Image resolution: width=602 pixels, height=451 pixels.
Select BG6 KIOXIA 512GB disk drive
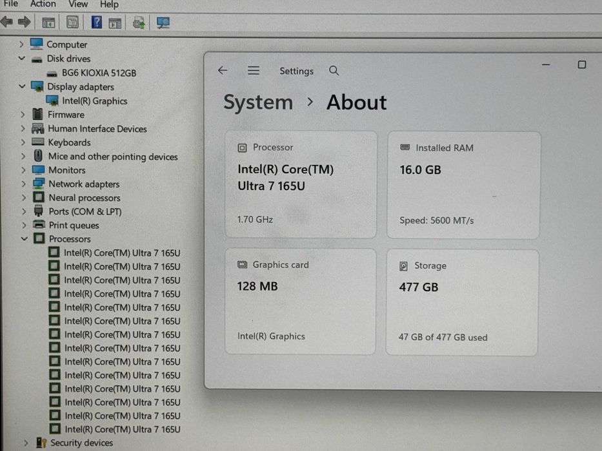pos(99,73)
